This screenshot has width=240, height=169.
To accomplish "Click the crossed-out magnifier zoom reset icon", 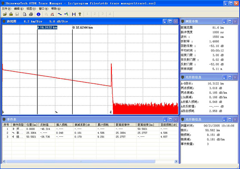I will pyautogui.click(x=52, y=14).
